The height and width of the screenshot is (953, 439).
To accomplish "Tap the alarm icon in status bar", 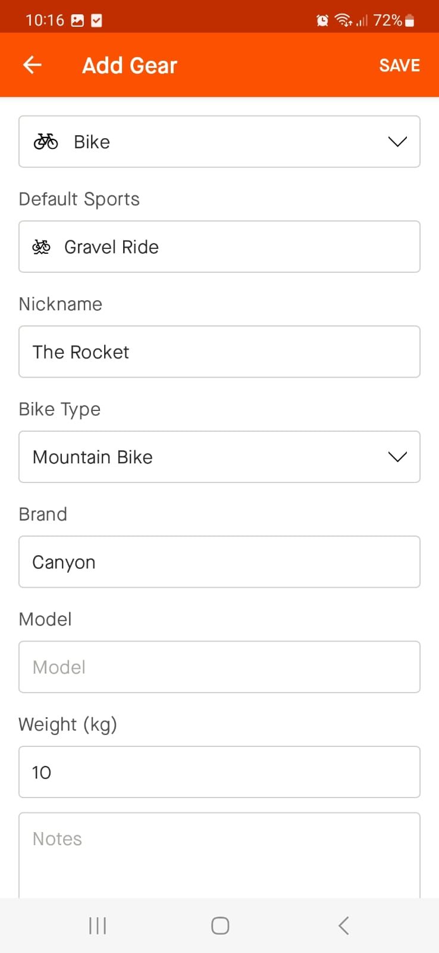I will coord(322,21).
